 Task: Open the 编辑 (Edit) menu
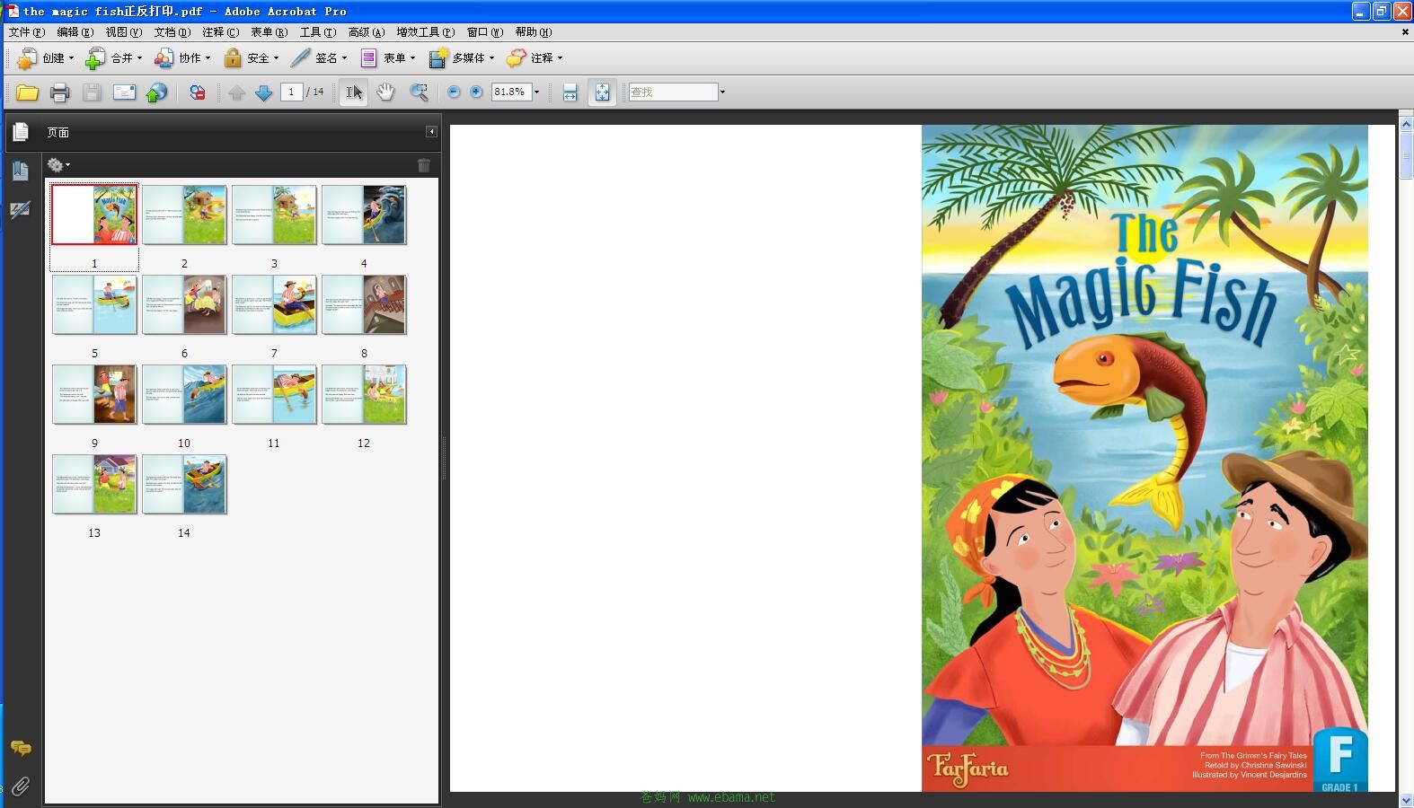75,32
